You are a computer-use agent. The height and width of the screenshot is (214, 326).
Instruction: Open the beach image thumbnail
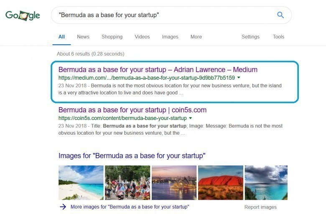pyautogui.click(x=81, y=183)
